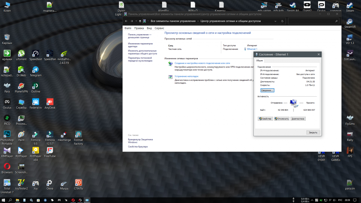This screenshot has height=203, width=361.
Task: Expand the address bar history dropdown
Action: pos(278,21)
